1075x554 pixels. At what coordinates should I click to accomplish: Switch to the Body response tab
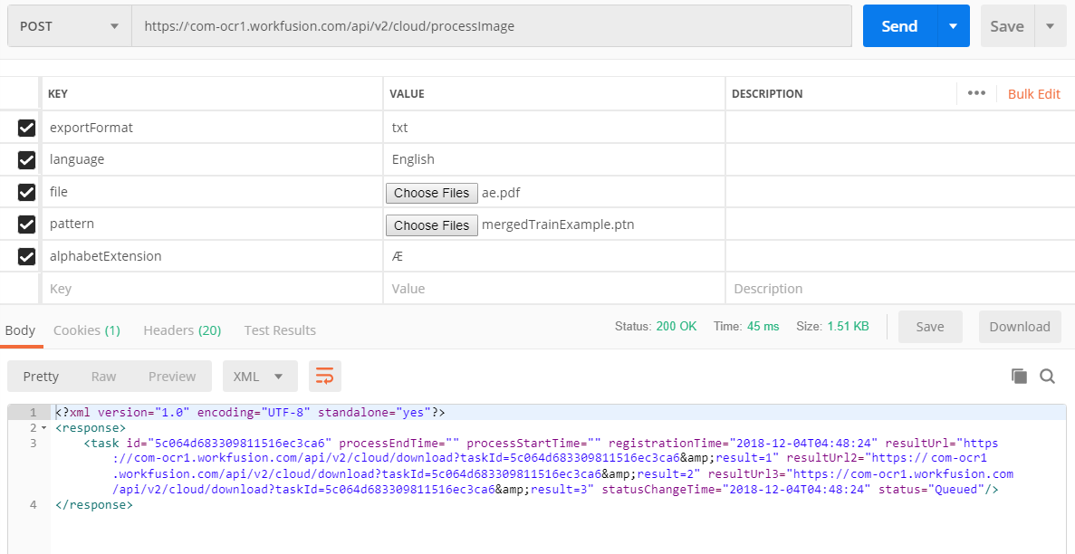click(20, 330)
